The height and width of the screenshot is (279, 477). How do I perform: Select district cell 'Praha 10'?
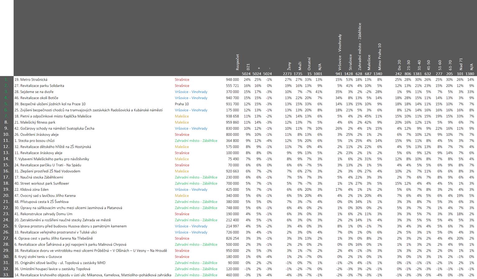(182, 104)
